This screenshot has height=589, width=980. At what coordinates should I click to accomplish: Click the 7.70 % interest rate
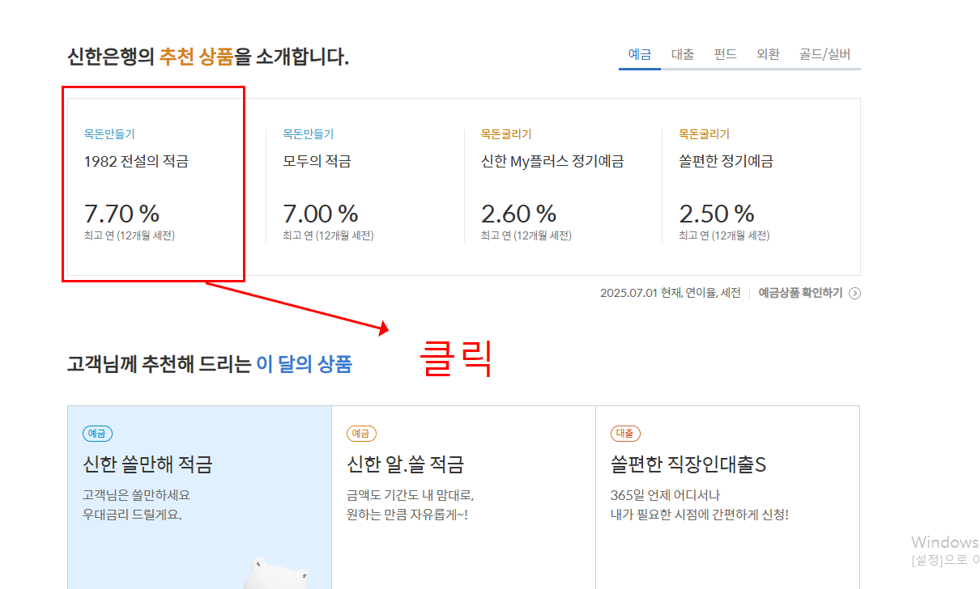click(x=121, y=214)
